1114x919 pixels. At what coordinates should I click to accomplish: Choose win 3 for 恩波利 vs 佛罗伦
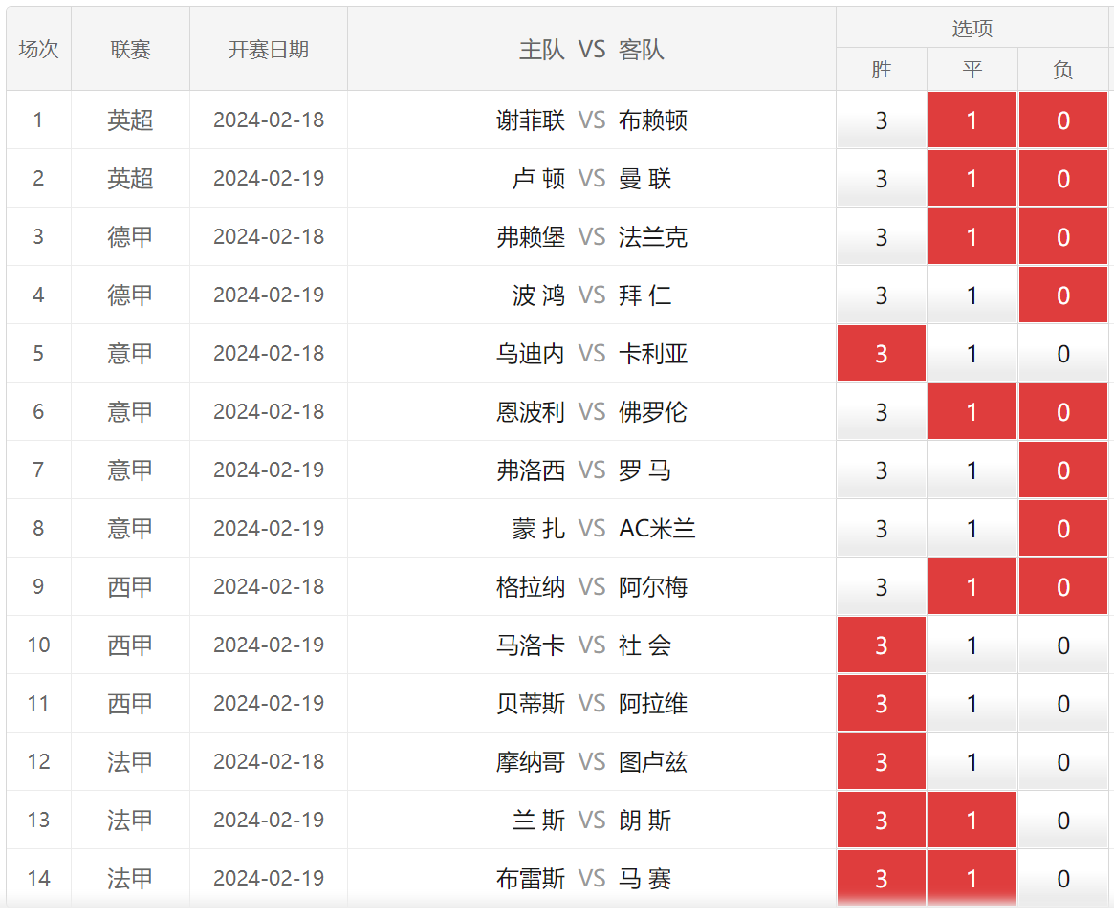tap(881, 411)
